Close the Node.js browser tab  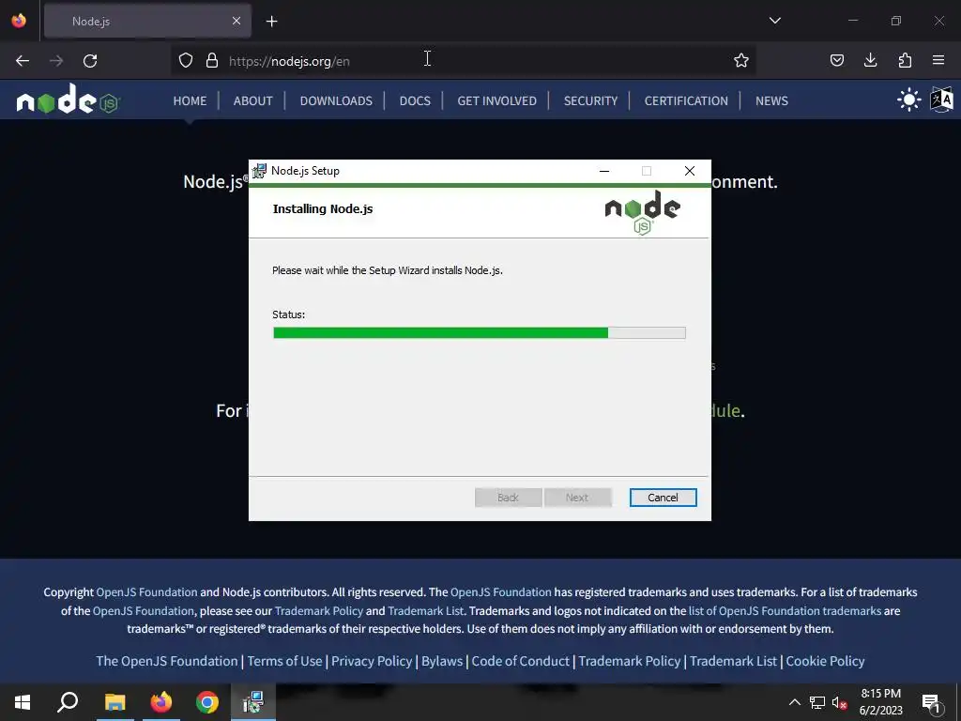[x=236, y=21]
